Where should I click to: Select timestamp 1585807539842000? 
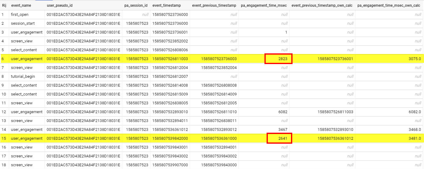[x=170, y=138]
